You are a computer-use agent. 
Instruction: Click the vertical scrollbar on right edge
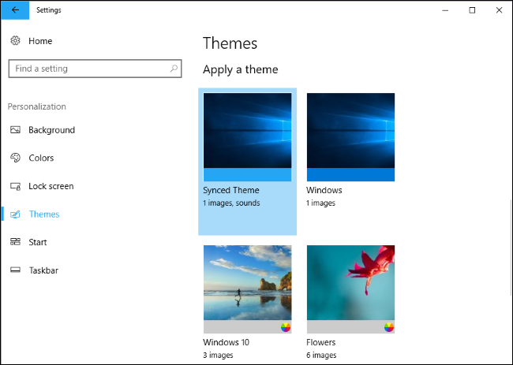click(x=511, y=247)
